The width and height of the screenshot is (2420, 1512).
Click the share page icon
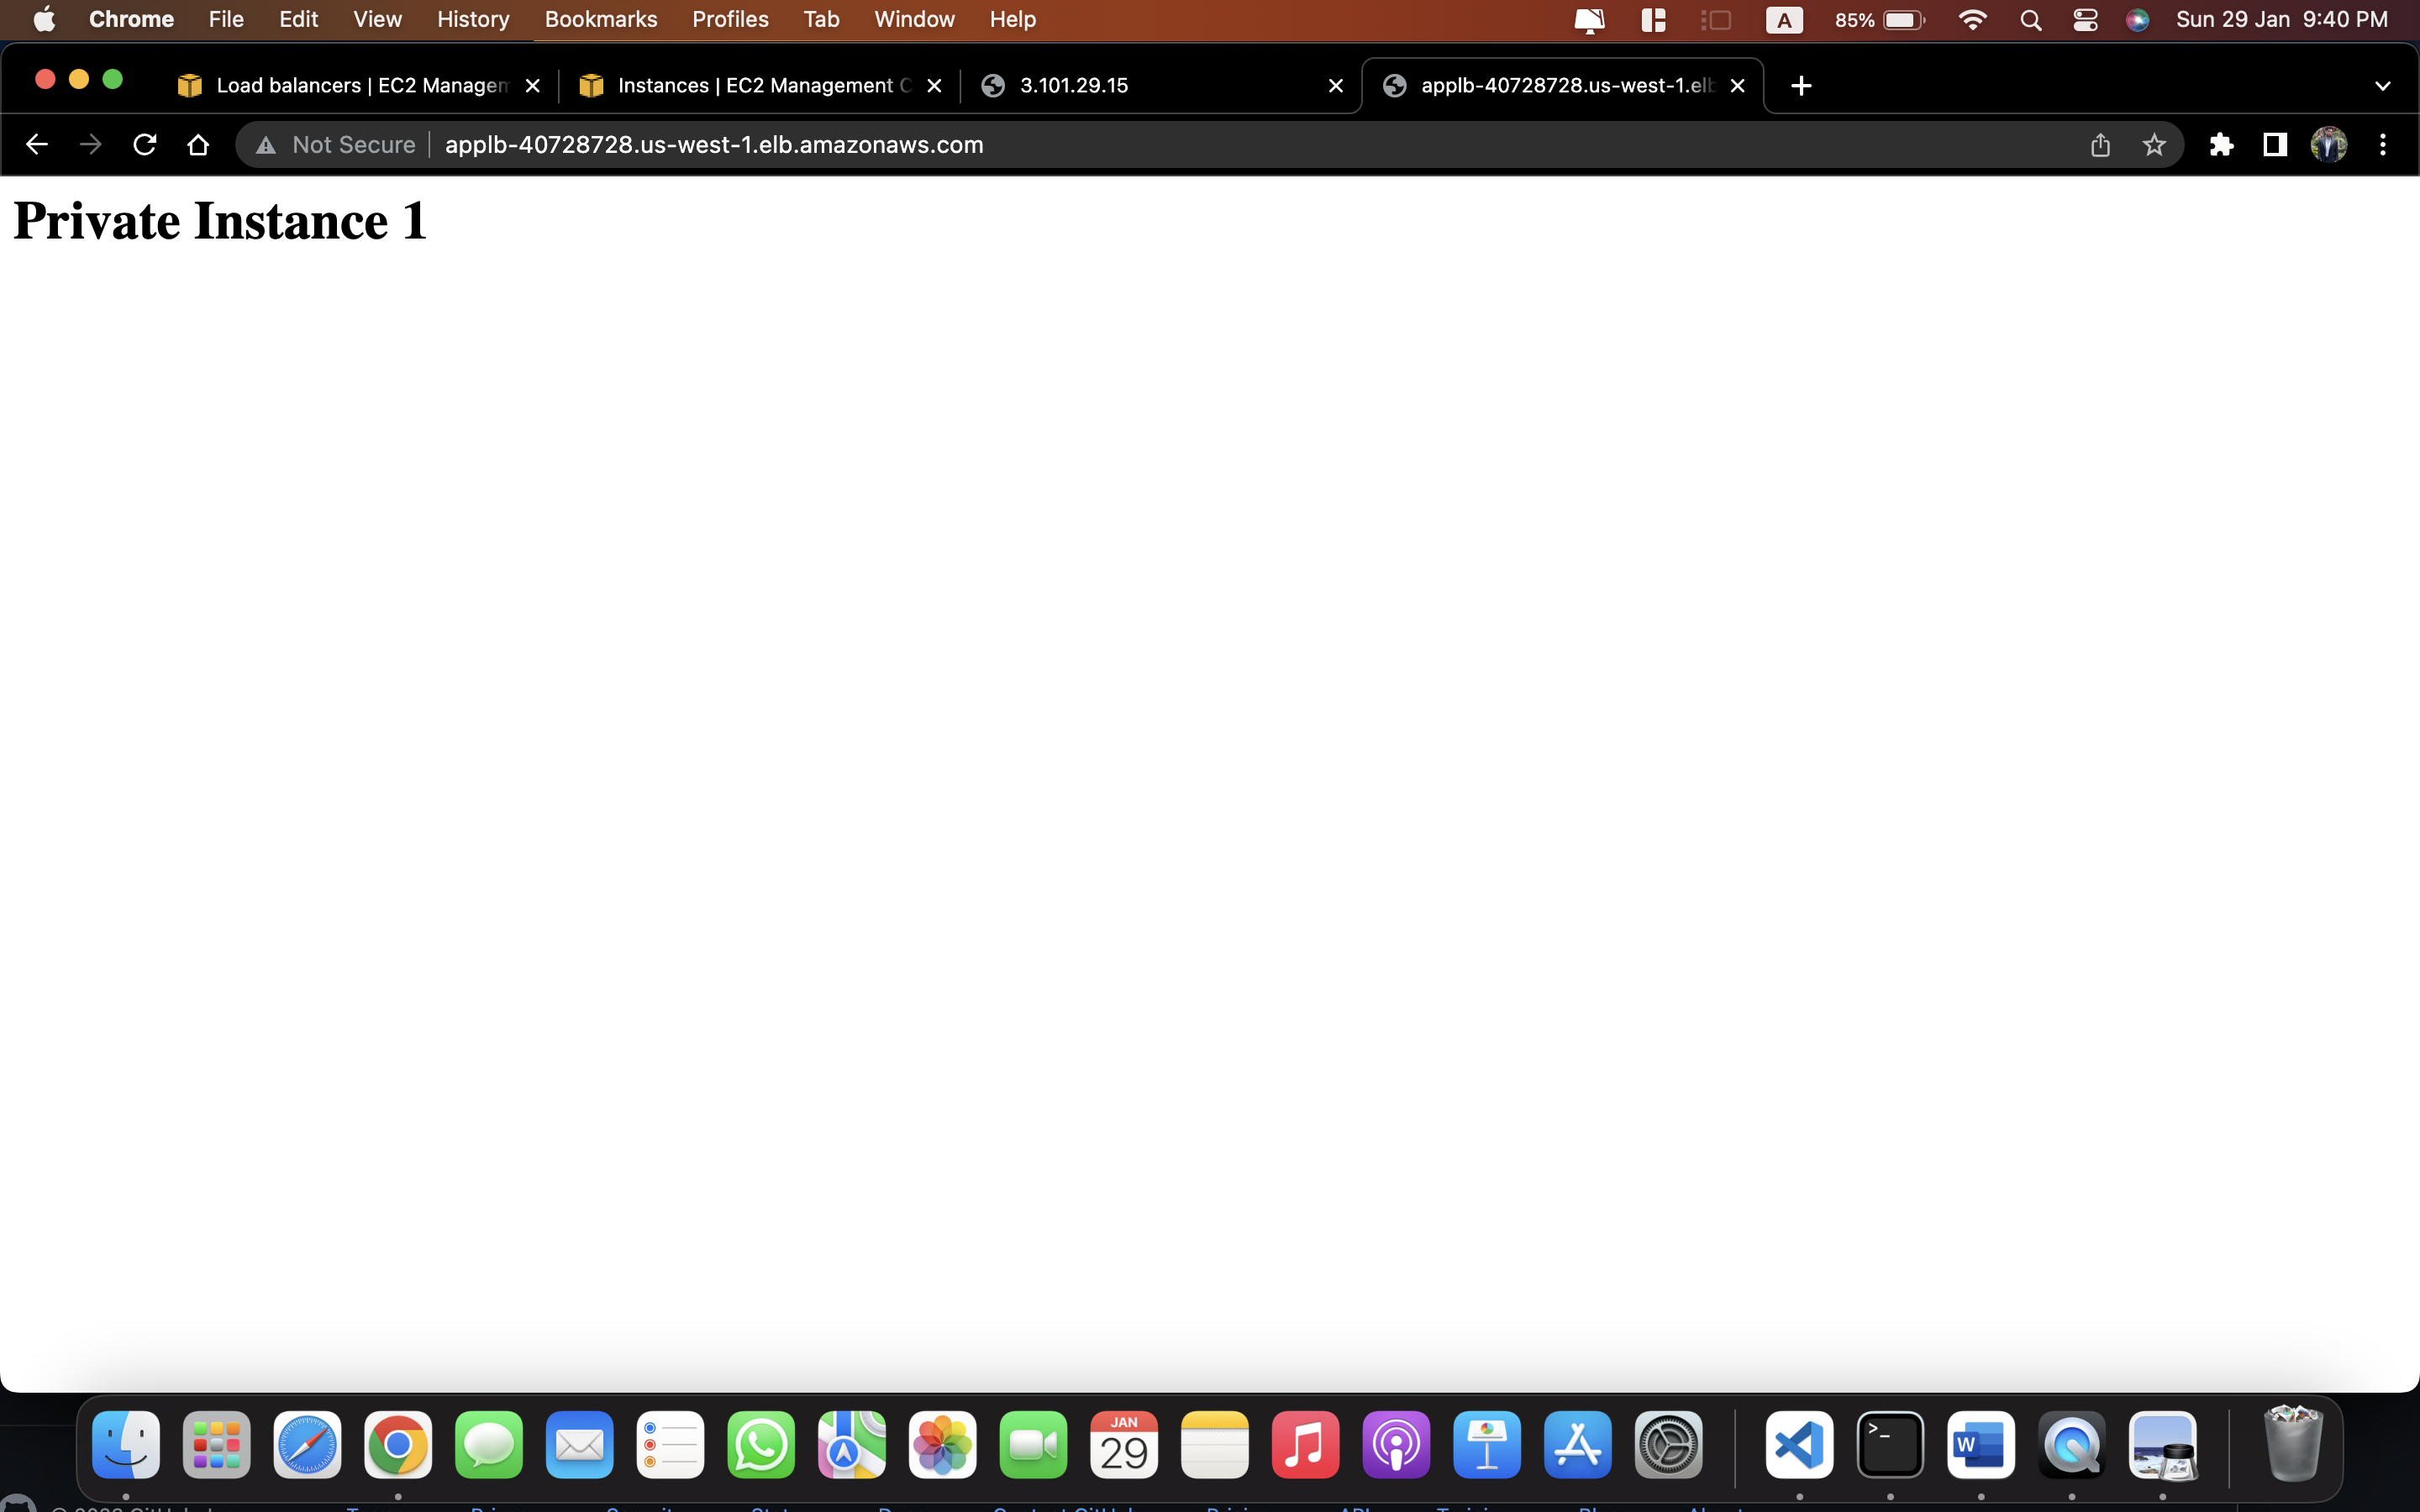click(x=2100, y=145)
